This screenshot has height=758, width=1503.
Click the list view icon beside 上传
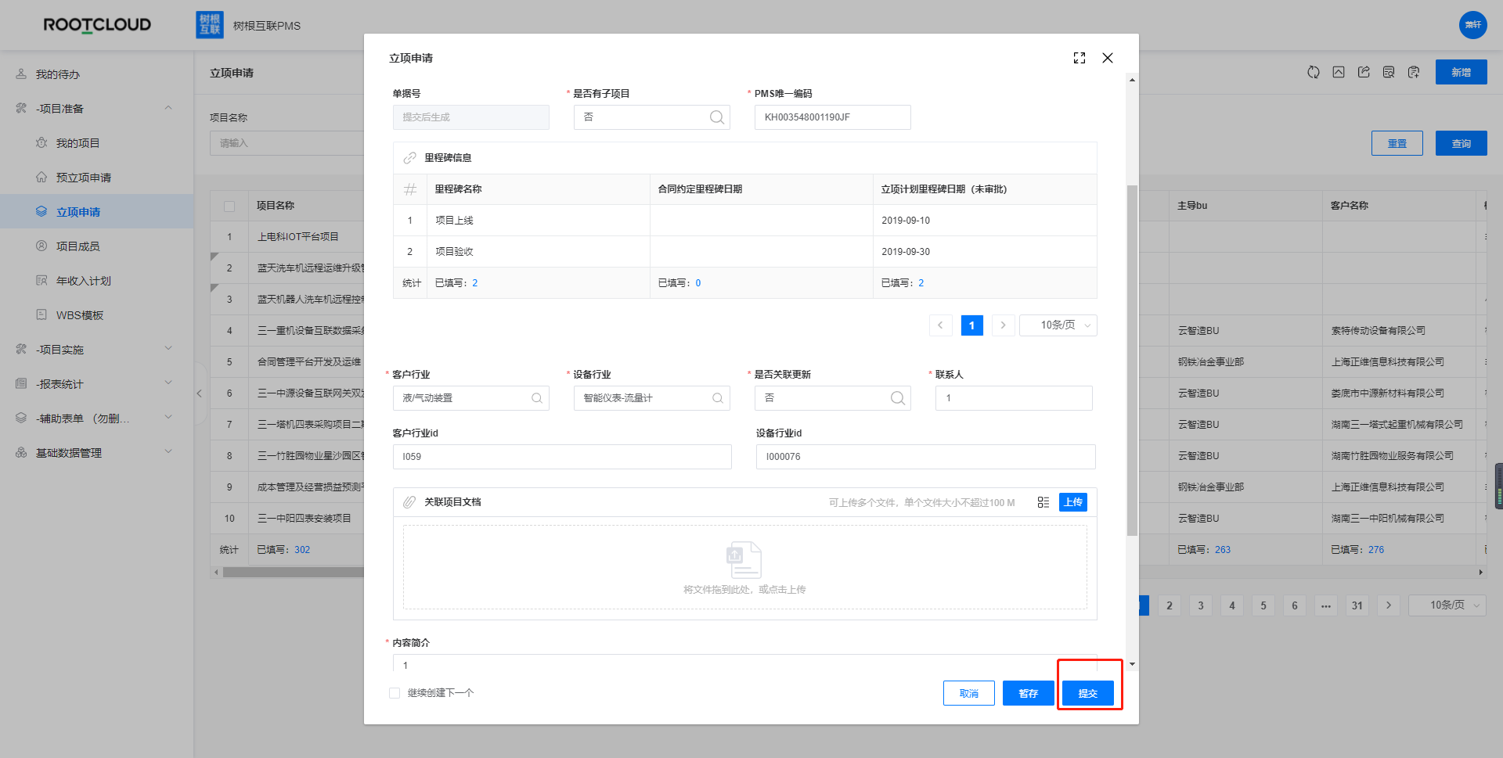[x=1043, y=502]
